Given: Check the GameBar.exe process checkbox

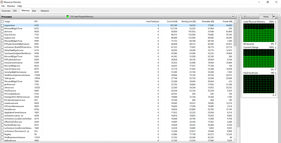Looking at the screenshot, I should point(2,109).
